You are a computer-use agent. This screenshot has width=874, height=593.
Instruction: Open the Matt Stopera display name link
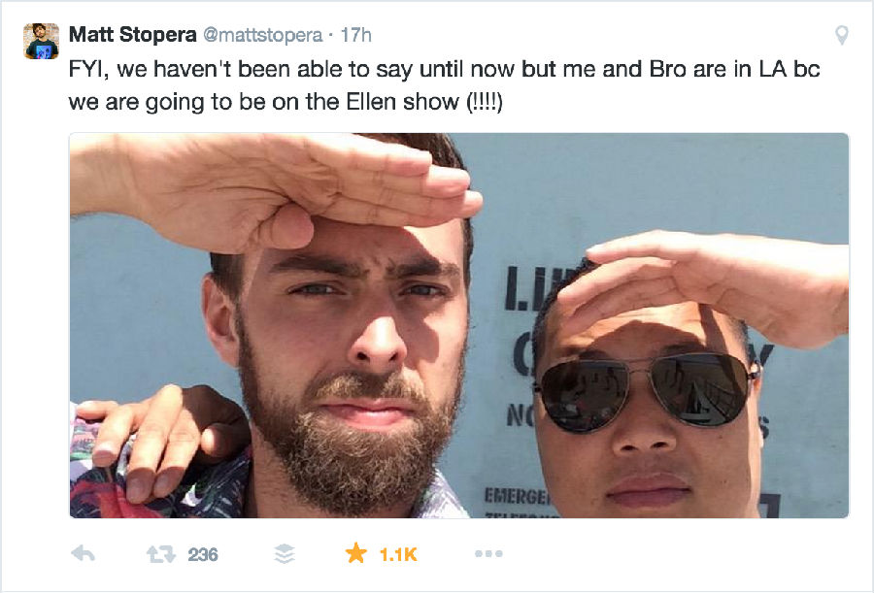[x=133, y=35]
